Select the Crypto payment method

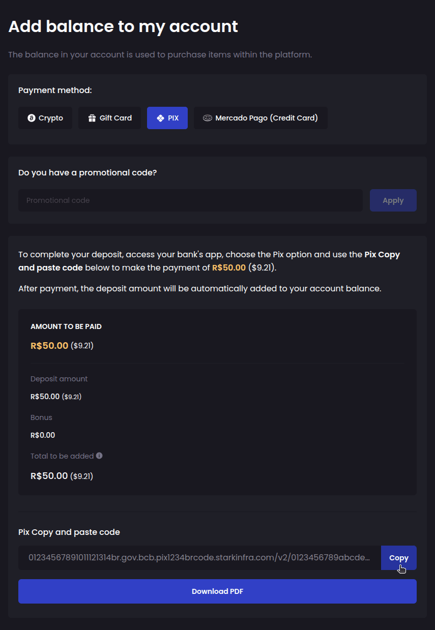45,117
